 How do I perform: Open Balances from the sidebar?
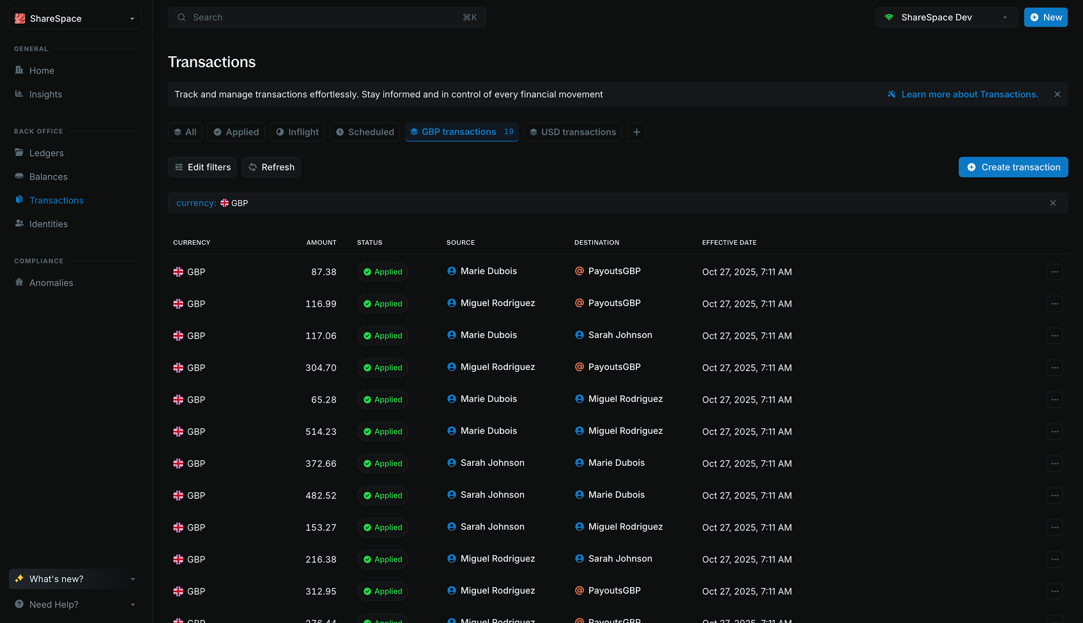48,176
